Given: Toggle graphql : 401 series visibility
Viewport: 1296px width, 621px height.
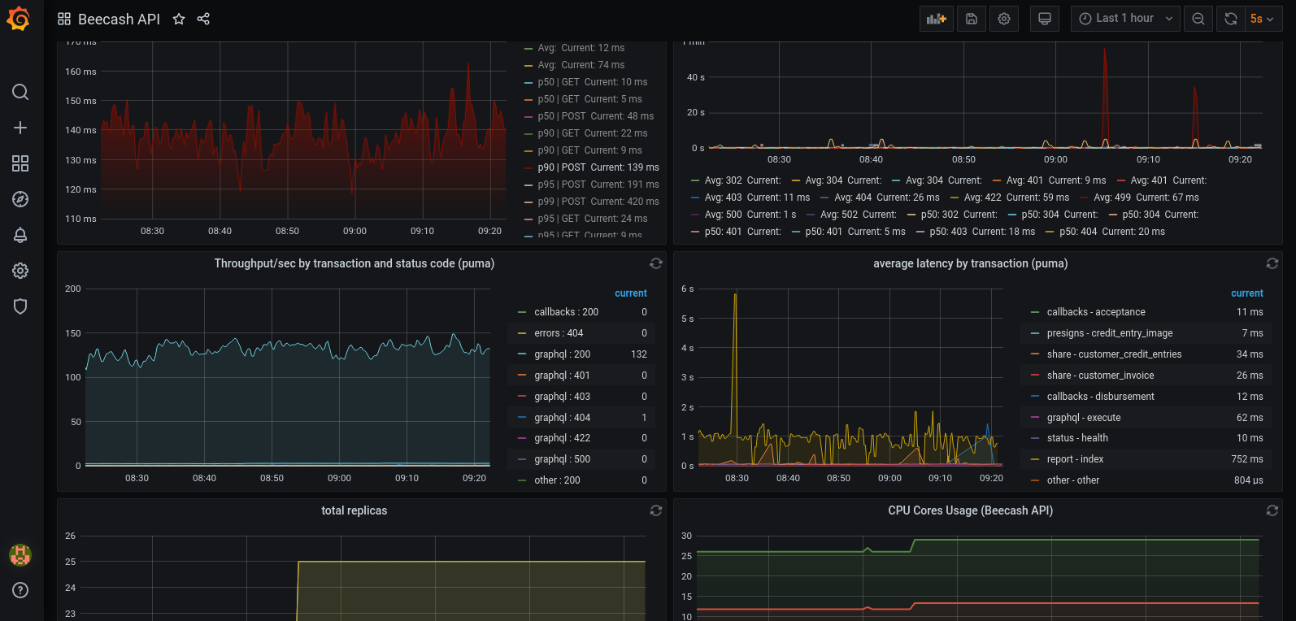Looking at the screenshot, I should coord(562,376).
